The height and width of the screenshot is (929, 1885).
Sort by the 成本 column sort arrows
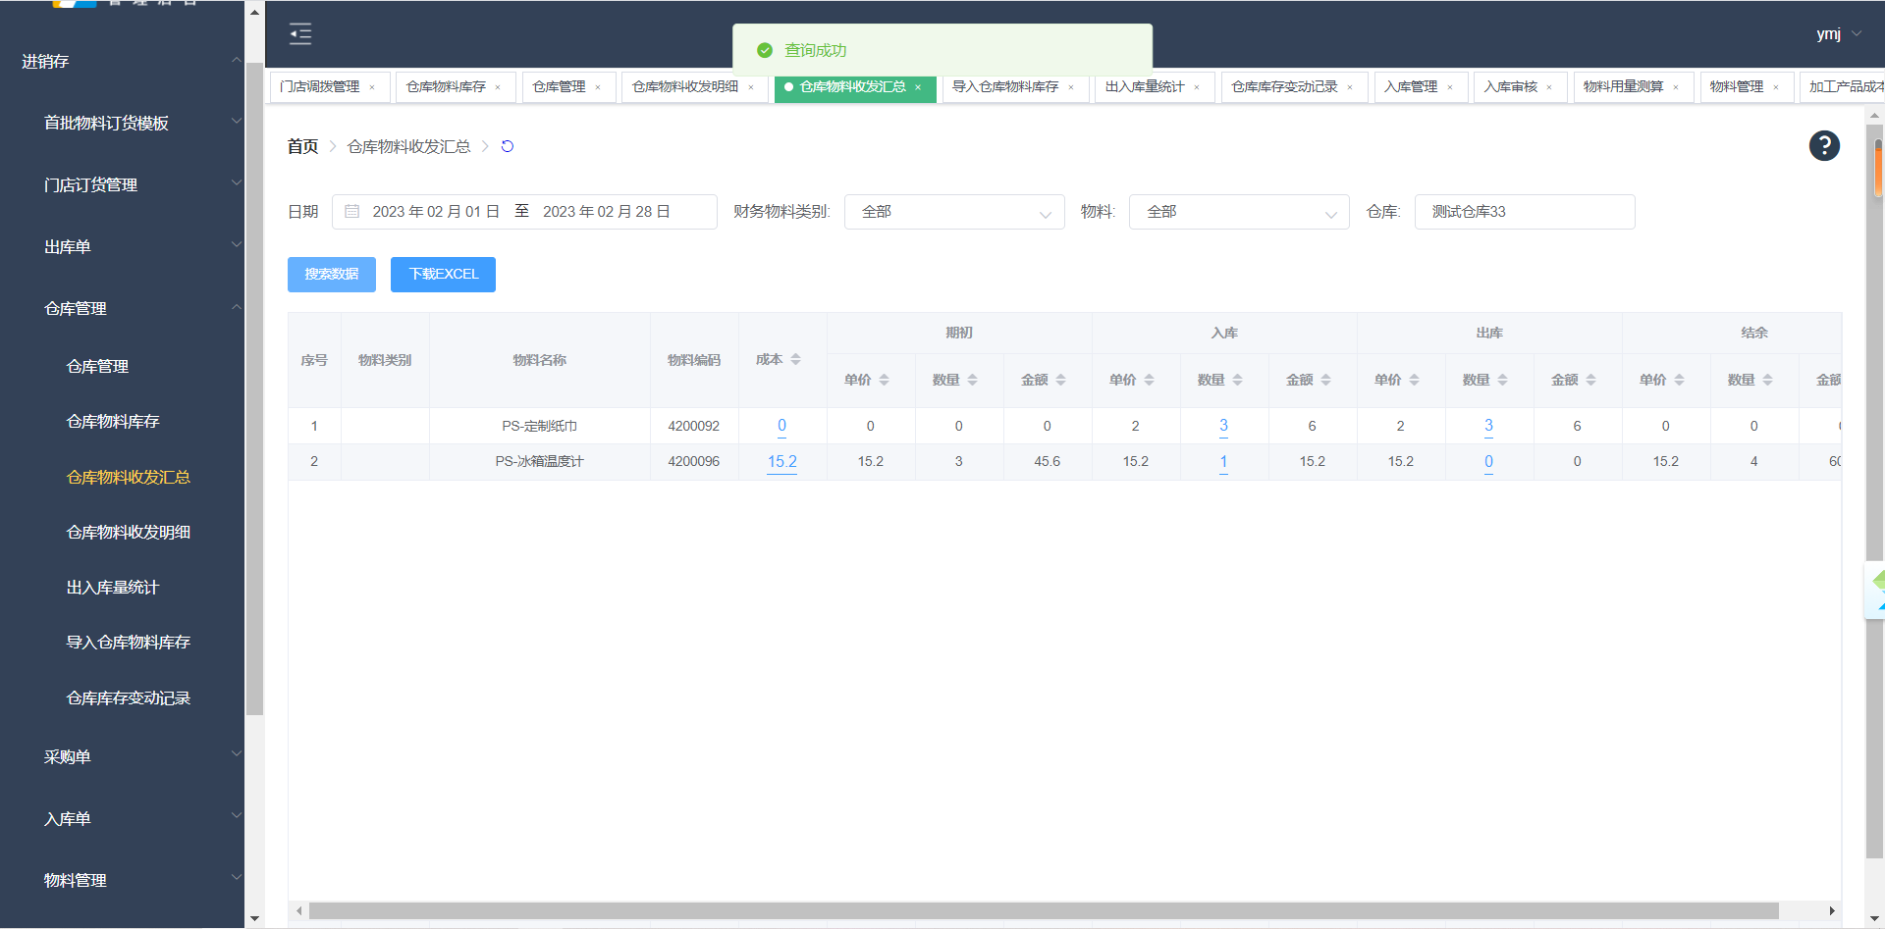pyautogui.click(x=795, y=360)
